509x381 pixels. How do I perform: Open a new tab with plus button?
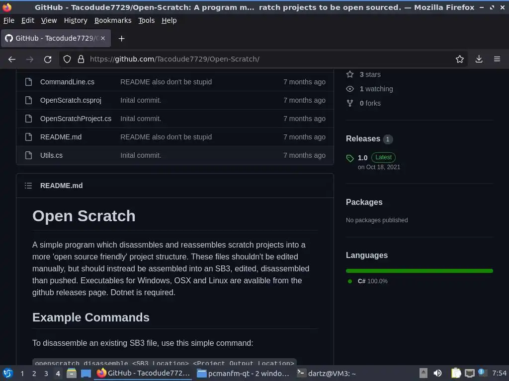(121, 39)
